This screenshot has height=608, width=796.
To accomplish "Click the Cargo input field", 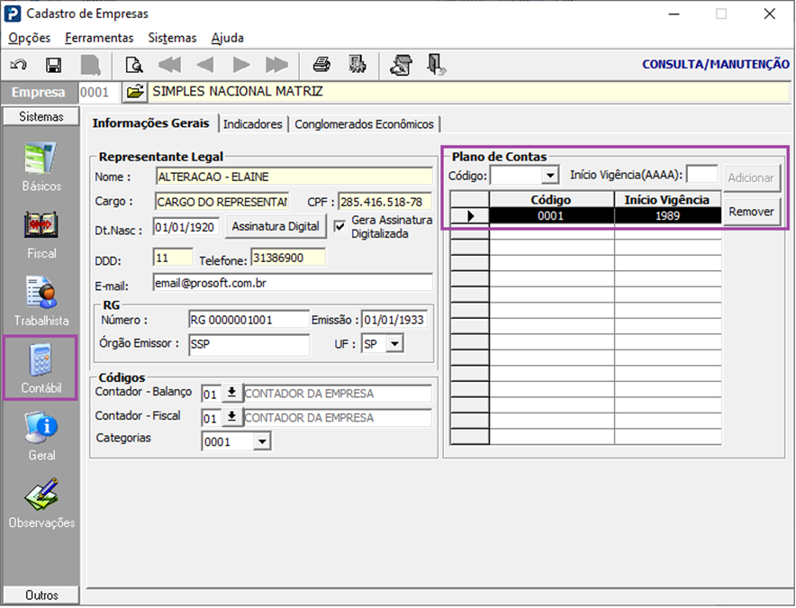I will (x=222, y=202).
